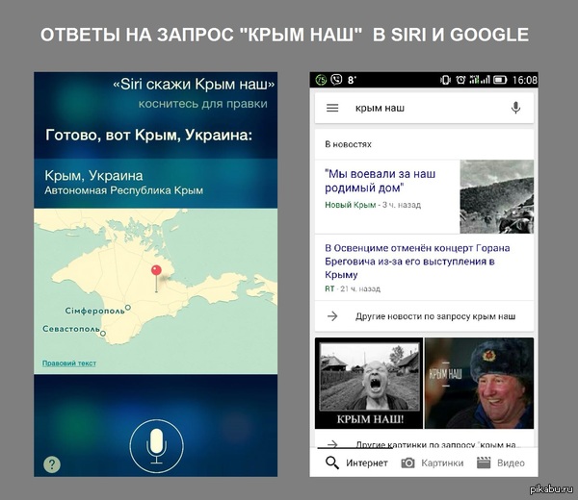Image resolution: width=578 pixels, height=500 pixels.
Task: Open article about Горан Брегович concert
Action: [x=417, y=262]
